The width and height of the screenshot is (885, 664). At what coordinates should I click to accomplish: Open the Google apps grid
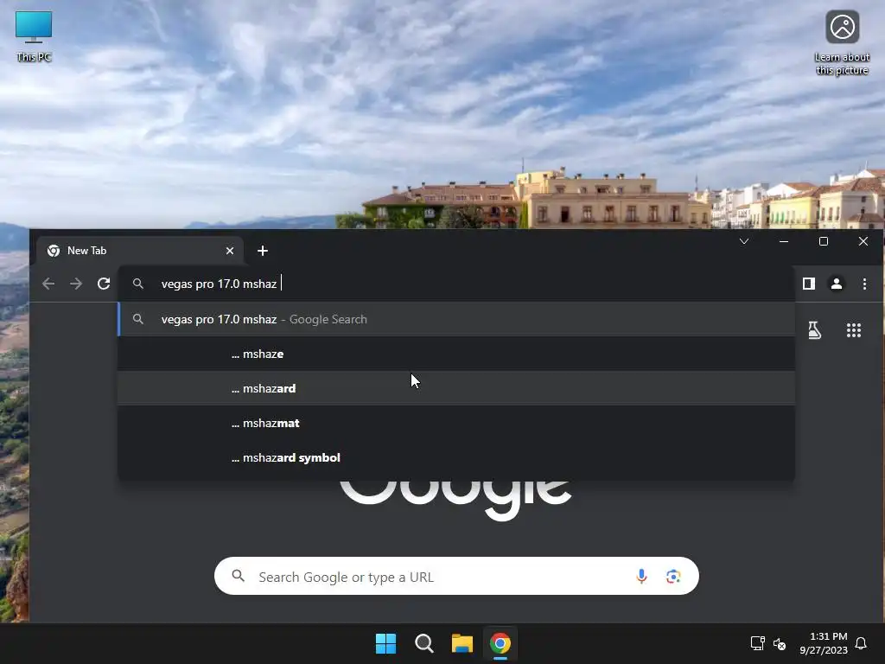pyautogui.click(x=853, y=330)
